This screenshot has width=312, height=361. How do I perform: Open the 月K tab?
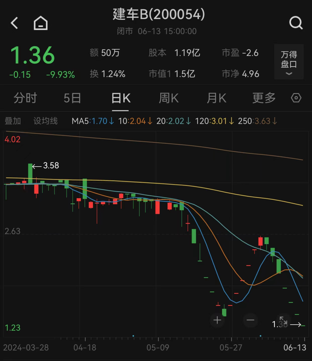[x=216, y=98]
